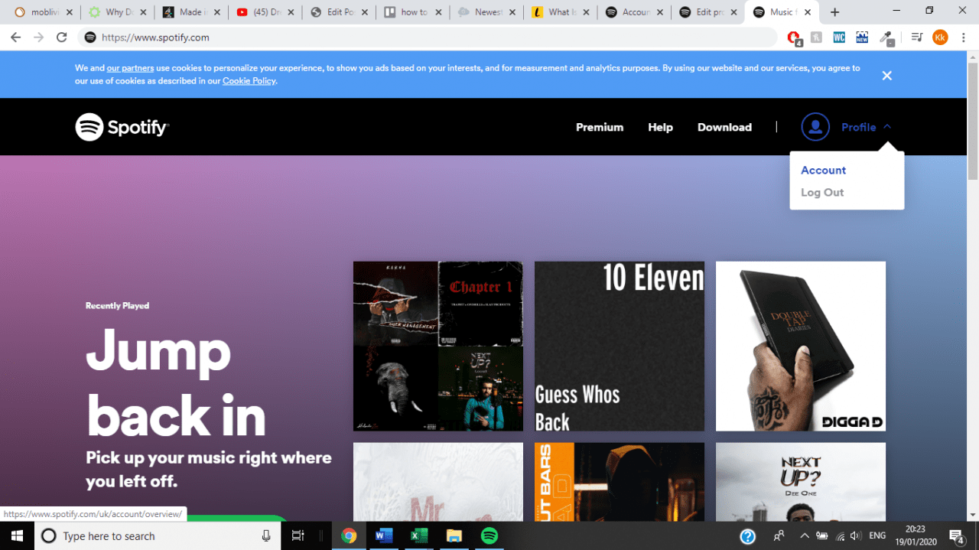Open Spotify app from the taskbar
Screen dimensions: 979x550
489,535
